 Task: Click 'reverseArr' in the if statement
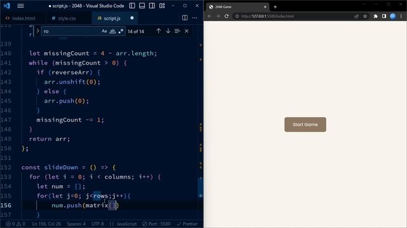71,72
